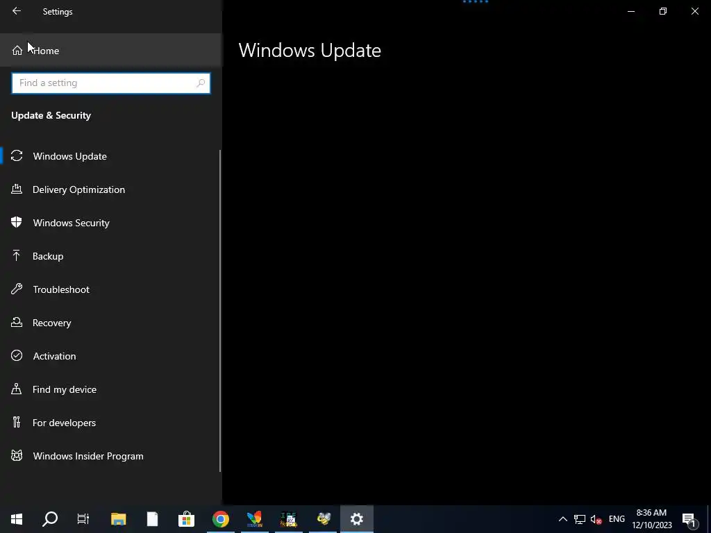The height and width of the screenshot is (533, 711).
Task: Open the blank document taskbar app
Action: [152, 519]
